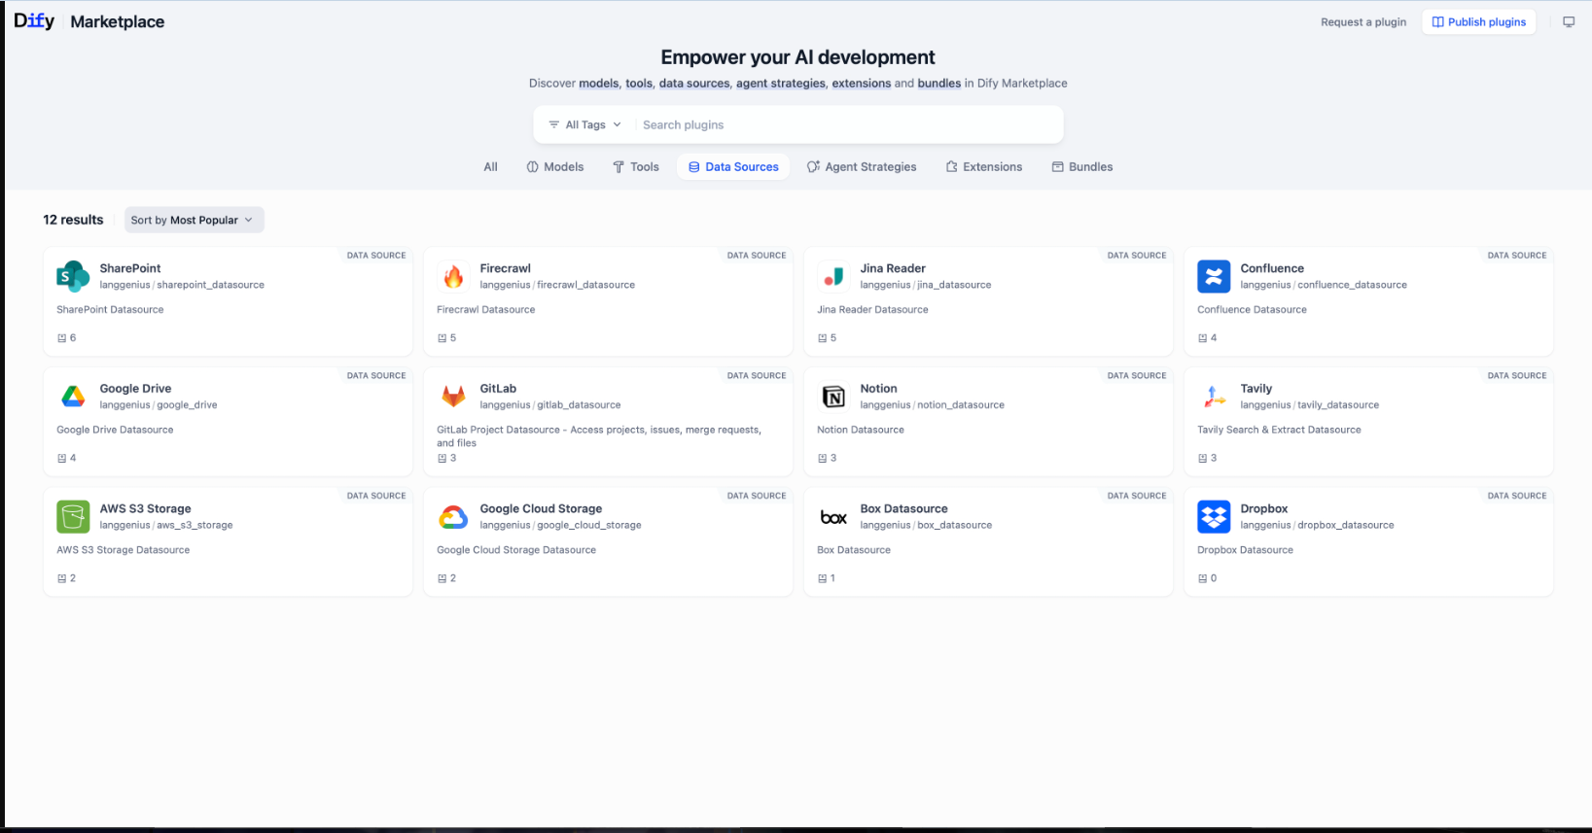Click 'langgenius / sharepoint_datasource' identifier text
Image resolution: width=1592 pixels, height=833 pixels.
click(182, 285)
